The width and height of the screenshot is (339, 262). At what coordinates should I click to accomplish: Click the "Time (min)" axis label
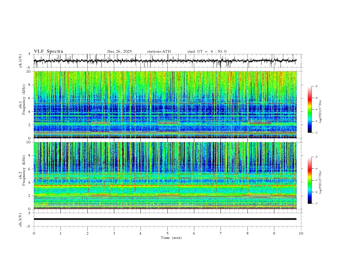point(171,238)
